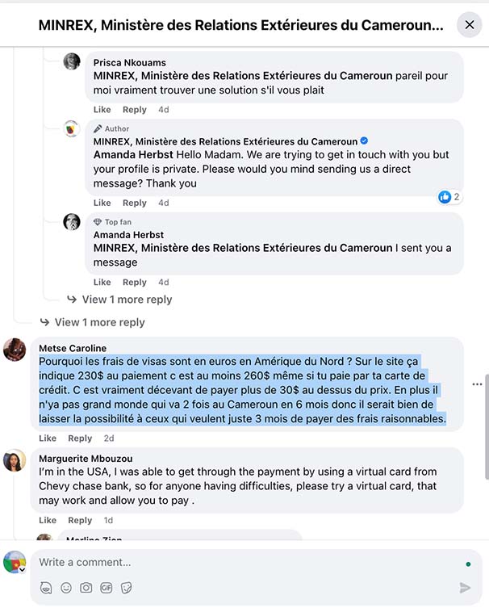
Task: Like Metse Caroline's comment
Action: coord(48,438)
